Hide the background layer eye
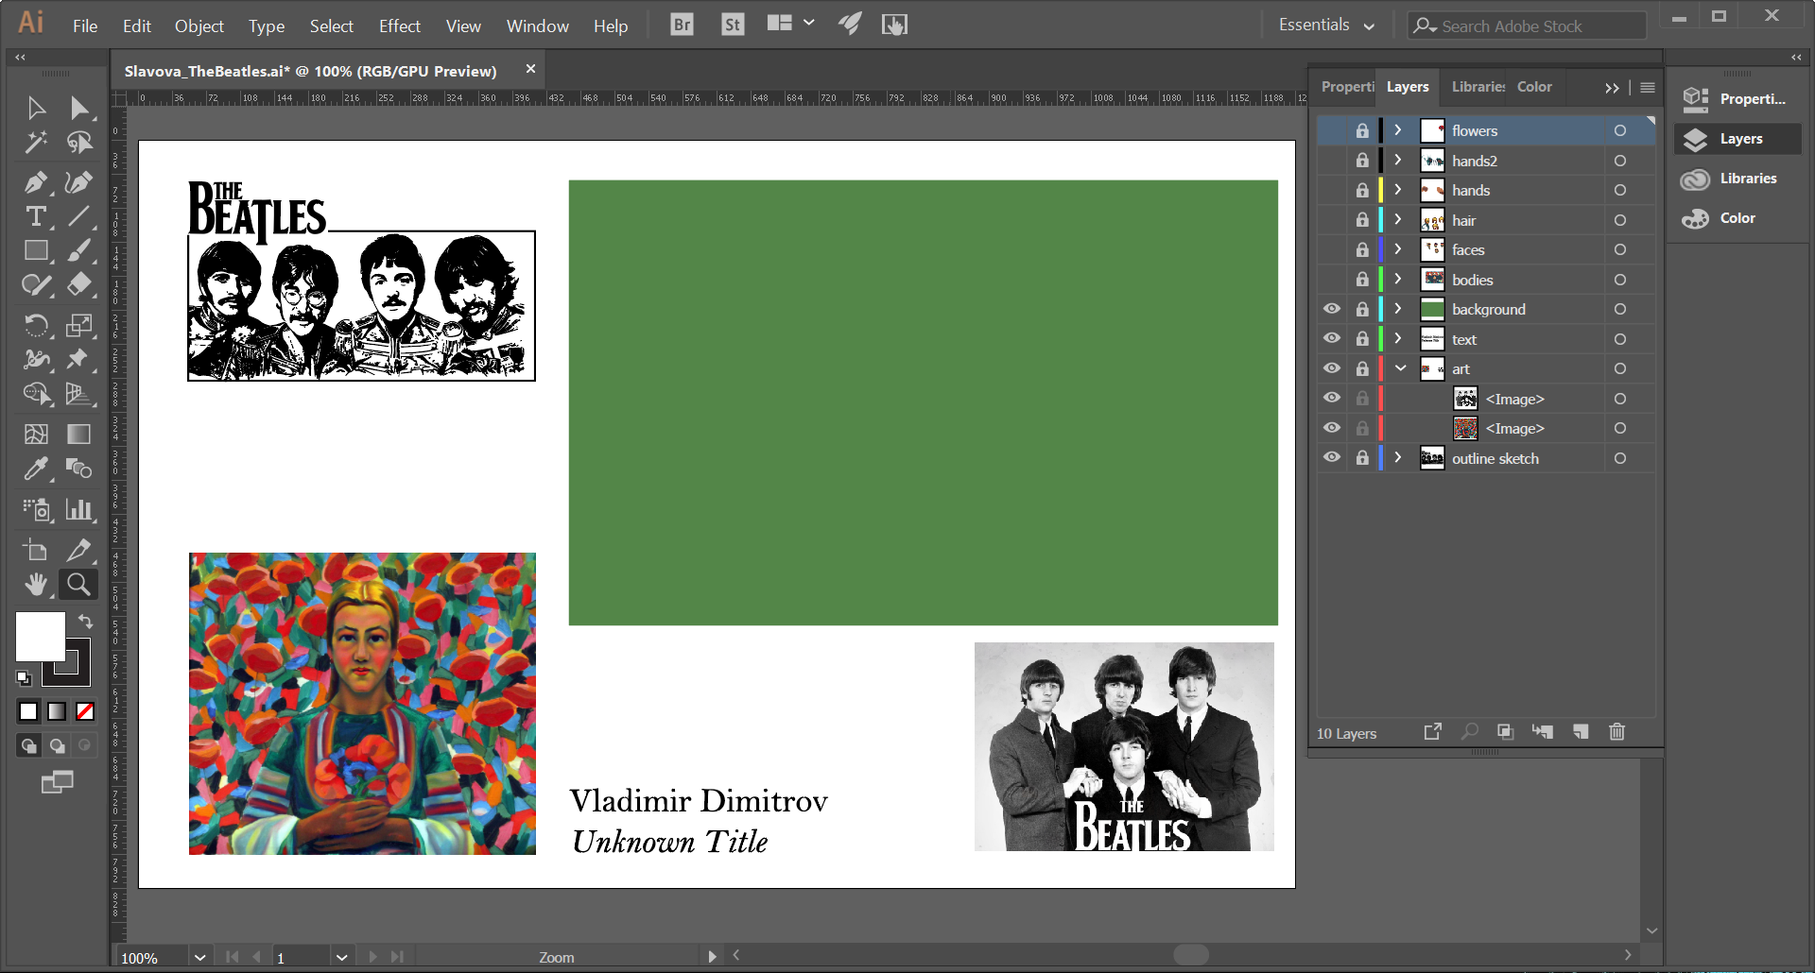Screen dimensions: 1815x973 1332,309
